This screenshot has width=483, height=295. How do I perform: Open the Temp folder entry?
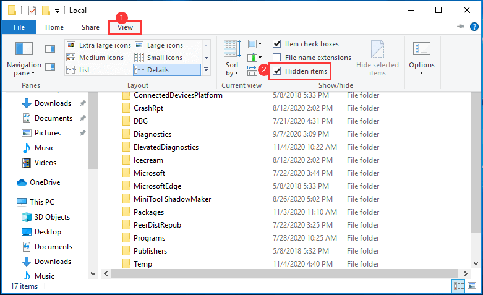pyautogui.click(x=142, y=264)
